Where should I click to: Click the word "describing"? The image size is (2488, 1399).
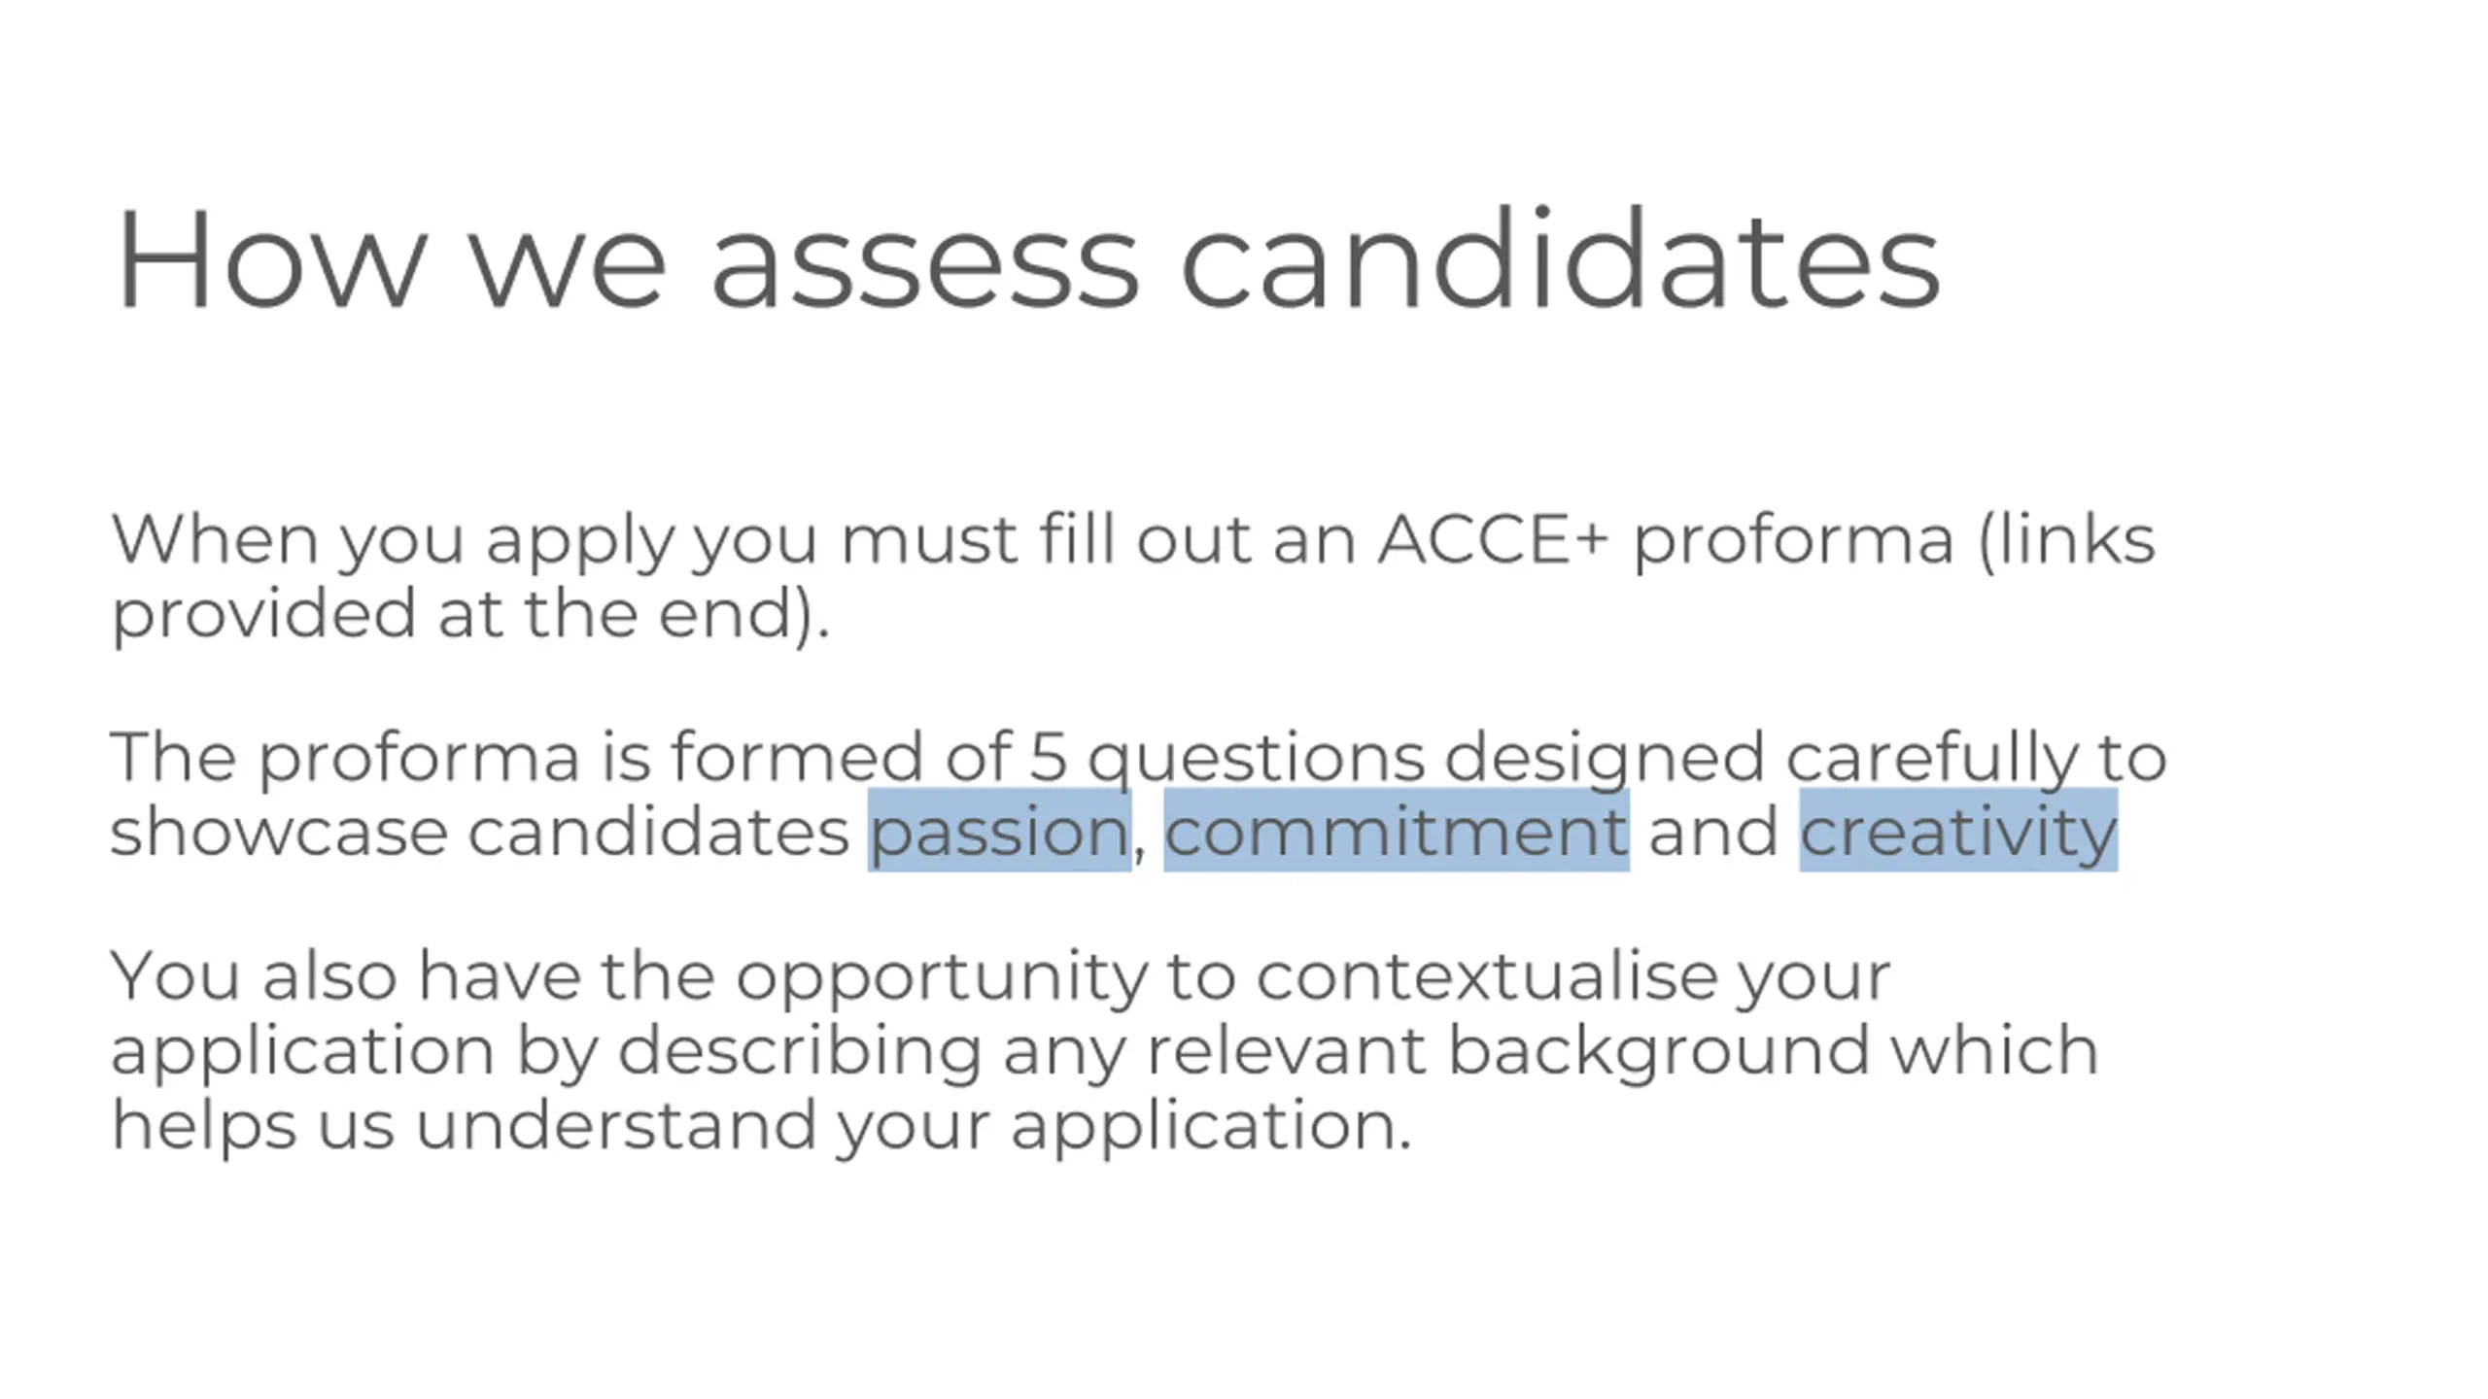(x=799, y=1054)
